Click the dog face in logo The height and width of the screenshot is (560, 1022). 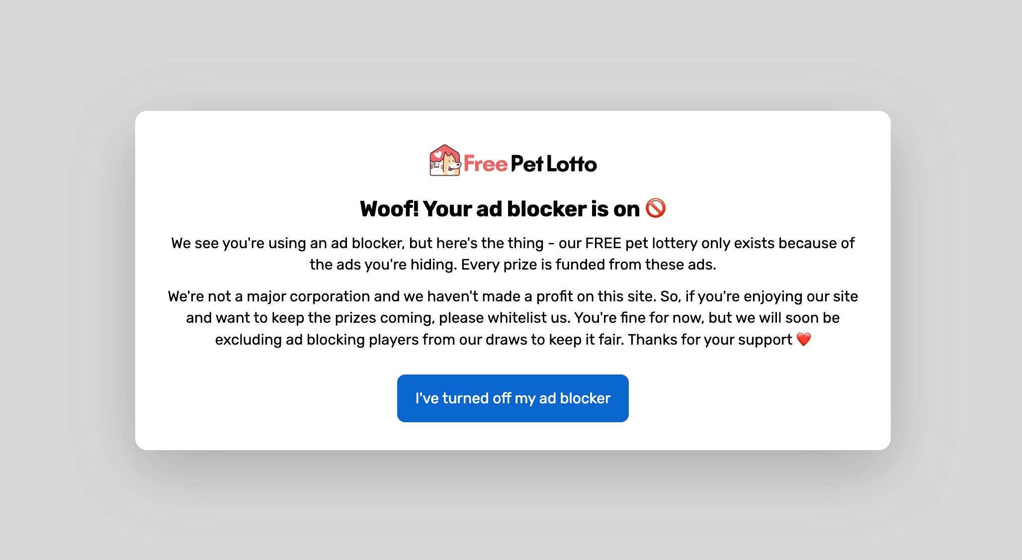(x=451, y=163)
